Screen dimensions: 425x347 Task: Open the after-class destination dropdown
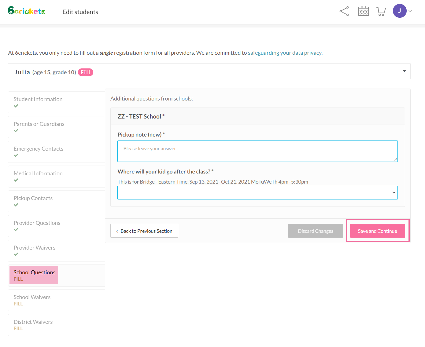click(x=257, y=192)
